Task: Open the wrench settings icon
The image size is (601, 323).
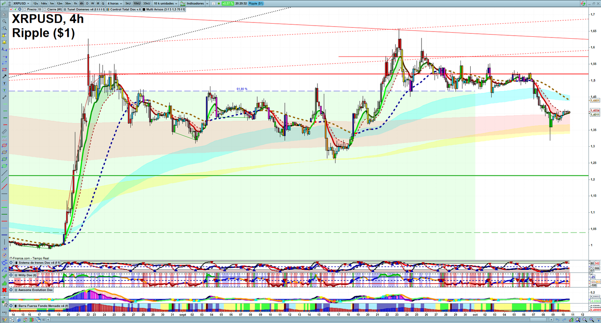Action: point(571,320)
